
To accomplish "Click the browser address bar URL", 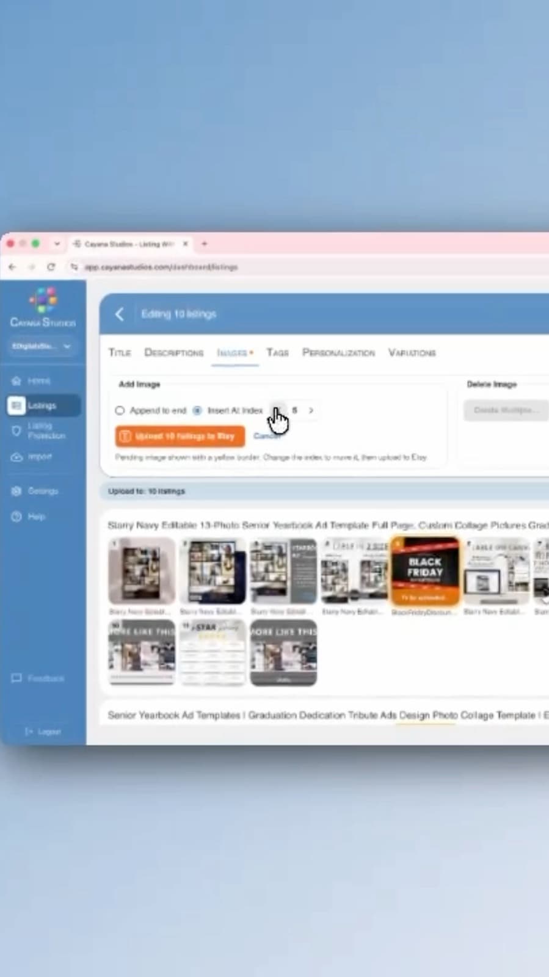I will pos(161,267).
